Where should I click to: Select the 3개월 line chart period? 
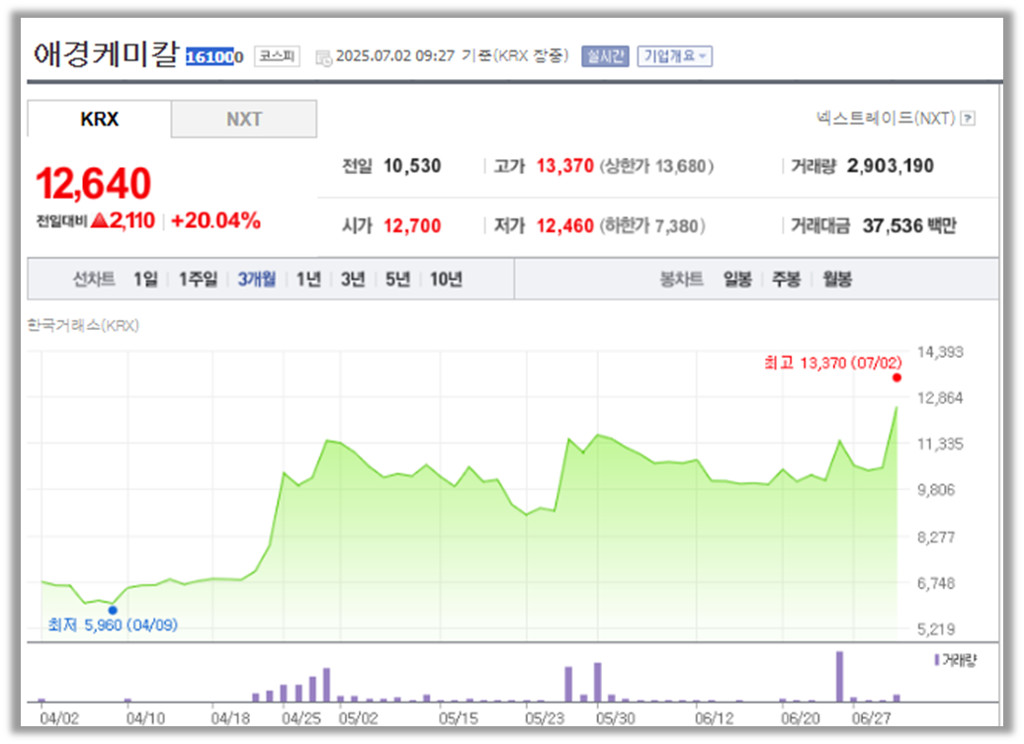(257, 280)
